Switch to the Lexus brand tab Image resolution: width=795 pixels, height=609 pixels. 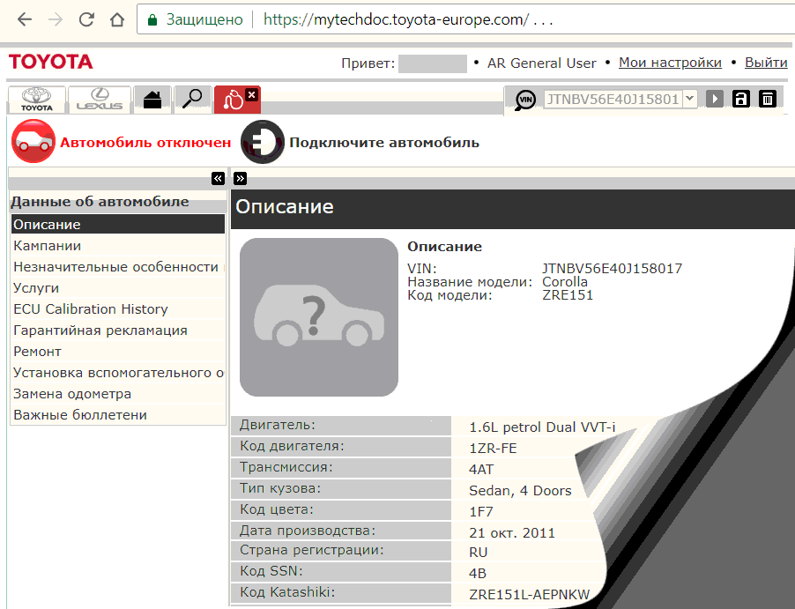[x=99, y=100]
